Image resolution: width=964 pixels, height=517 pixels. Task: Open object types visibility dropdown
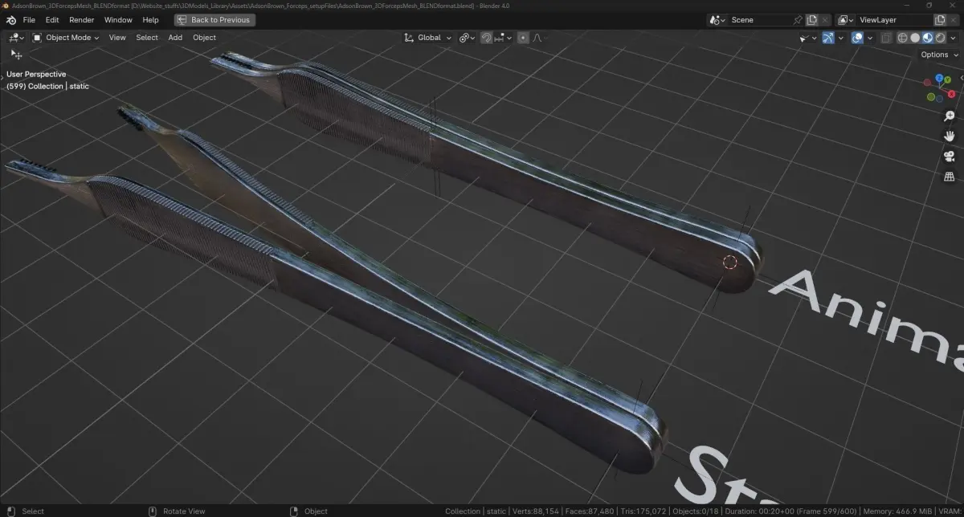click(808, 38)
